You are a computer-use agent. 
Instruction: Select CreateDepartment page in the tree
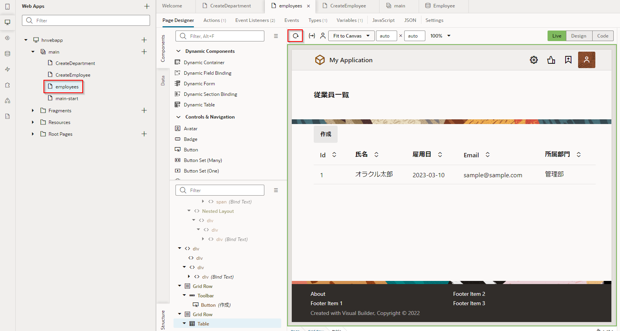tap(75, 63)
